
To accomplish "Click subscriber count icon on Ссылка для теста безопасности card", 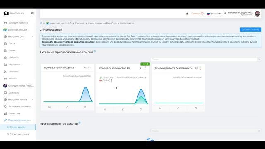I will coord(196,68).
